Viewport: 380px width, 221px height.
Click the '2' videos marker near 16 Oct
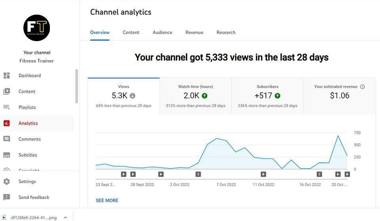tap(319, 174)
